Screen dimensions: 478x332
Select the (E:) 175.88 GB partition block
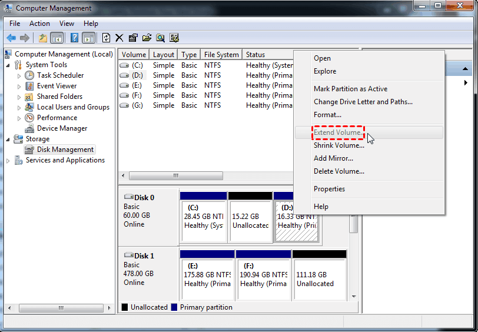(x=207, y=279)
